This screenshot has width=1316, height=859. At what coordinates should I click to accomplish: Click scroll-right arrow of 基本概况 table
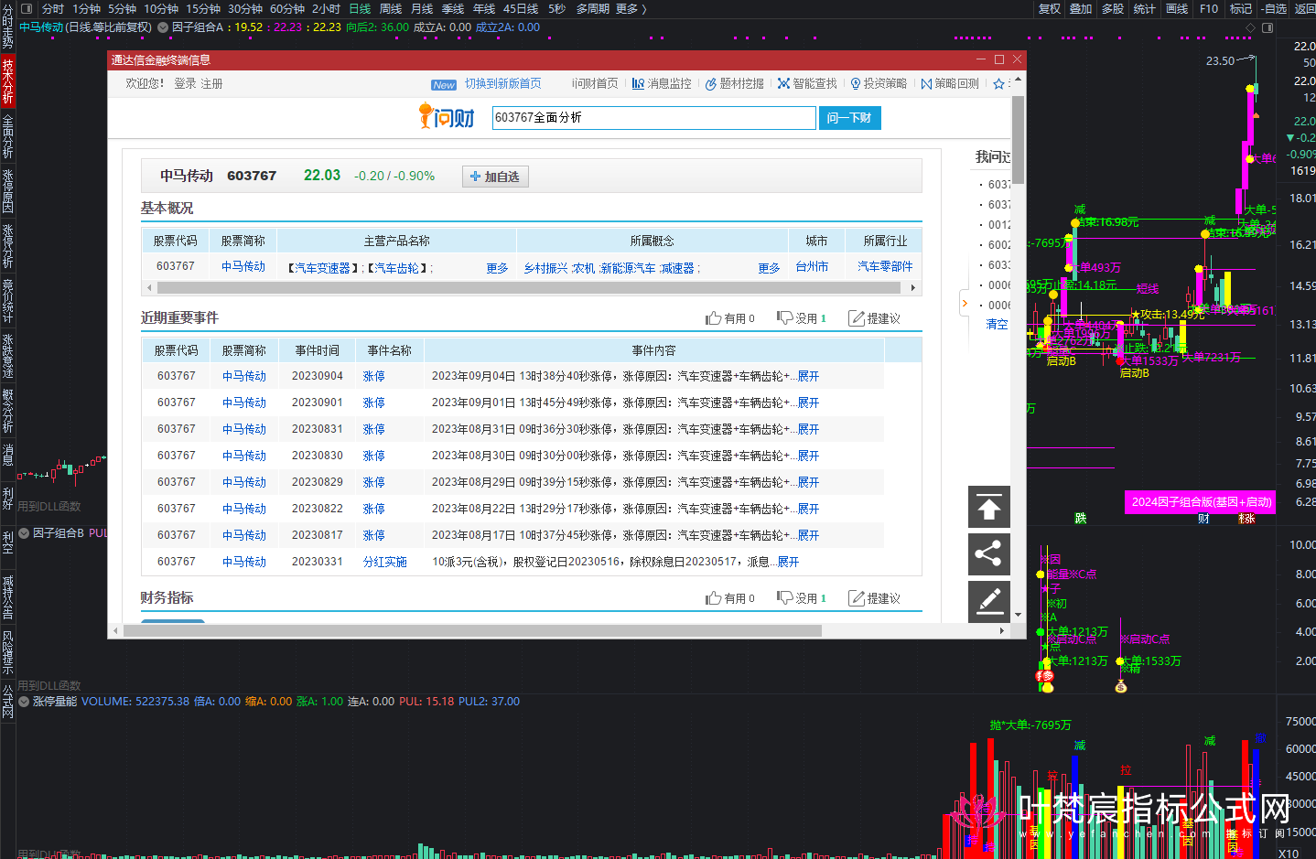point(912,287)
